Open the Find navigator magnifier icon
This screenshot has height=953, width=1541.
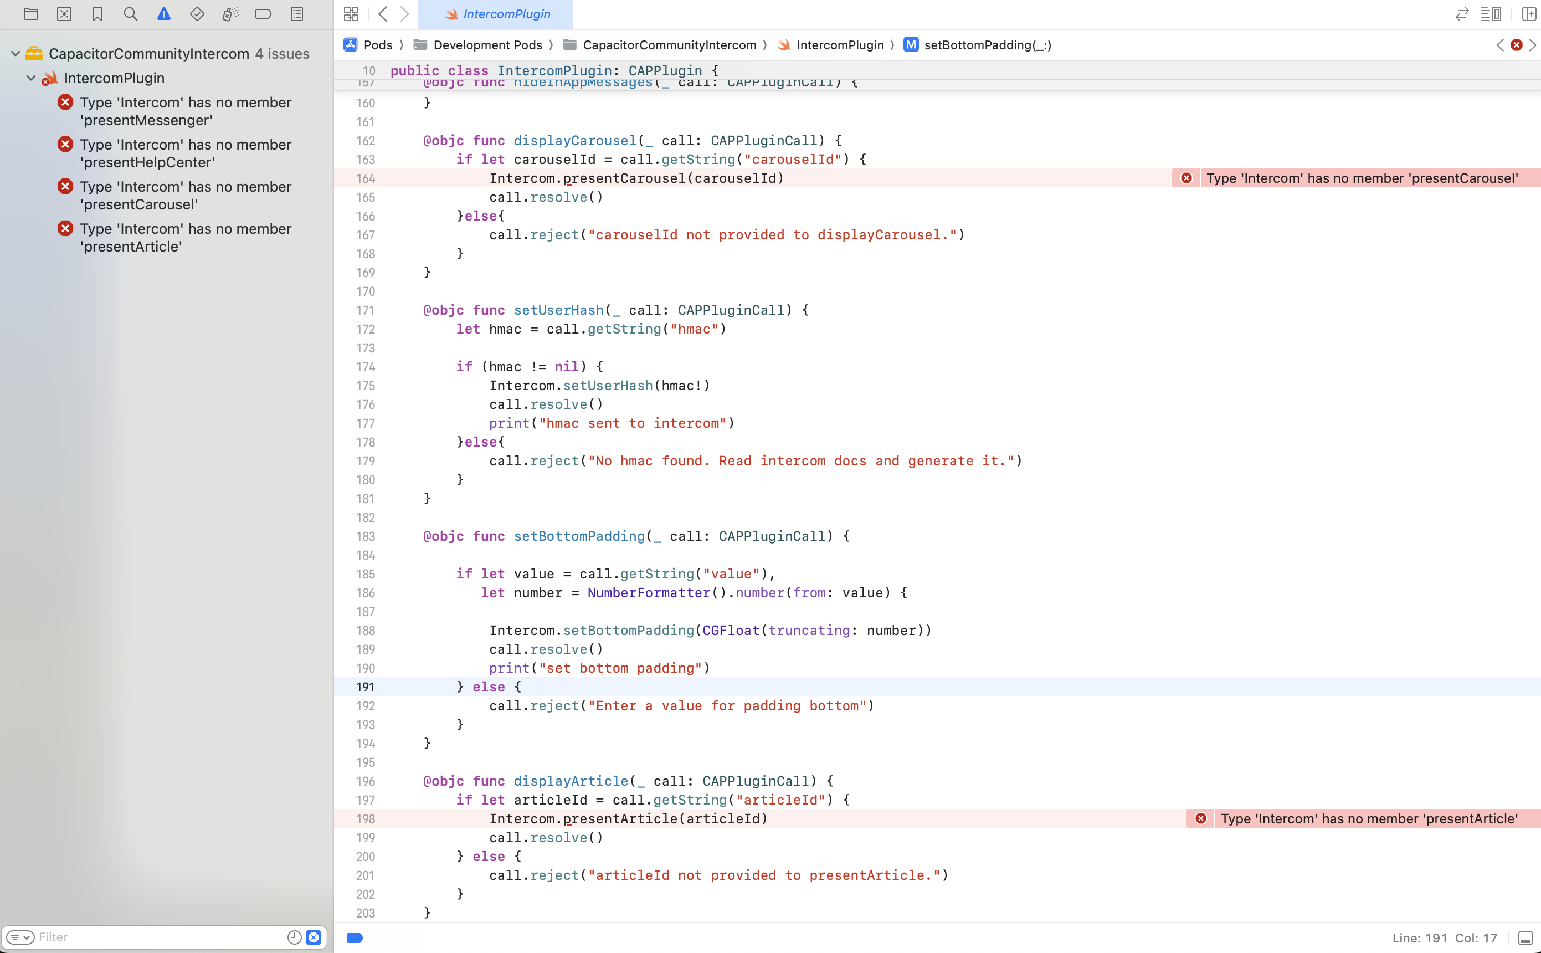pyautogui.click(x=130, y=14)
